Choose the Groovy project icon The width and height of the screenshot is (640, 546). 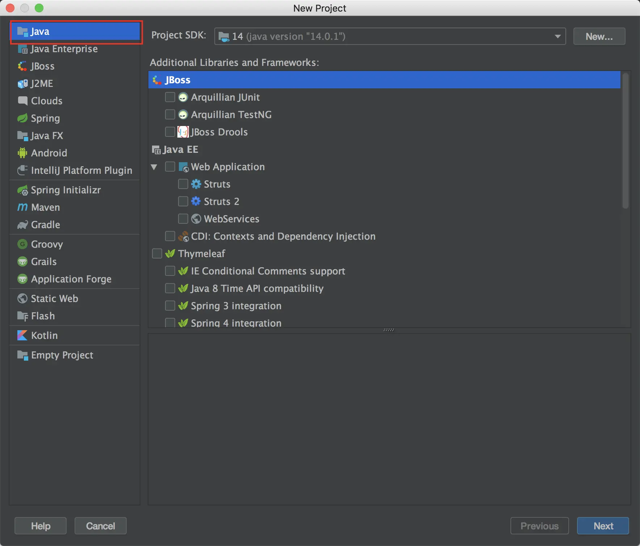click(22, 244)
